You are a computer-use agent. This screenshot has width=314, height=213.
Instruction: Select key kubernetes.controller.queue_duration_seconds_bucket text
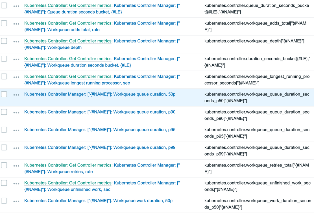click(x=257, y=9)
